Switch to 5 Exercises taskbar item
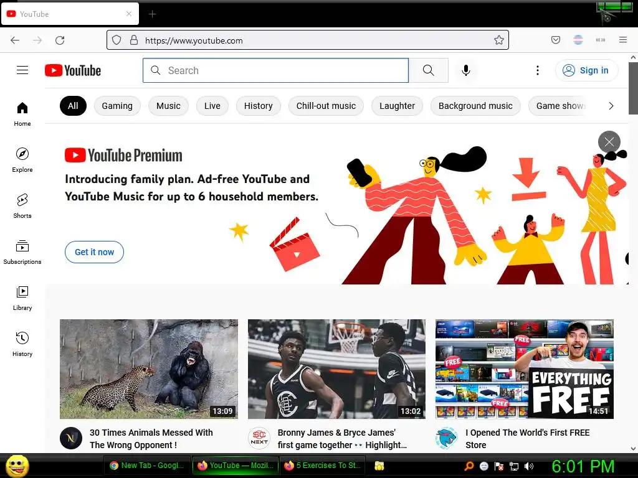 [x=323, y=466]
